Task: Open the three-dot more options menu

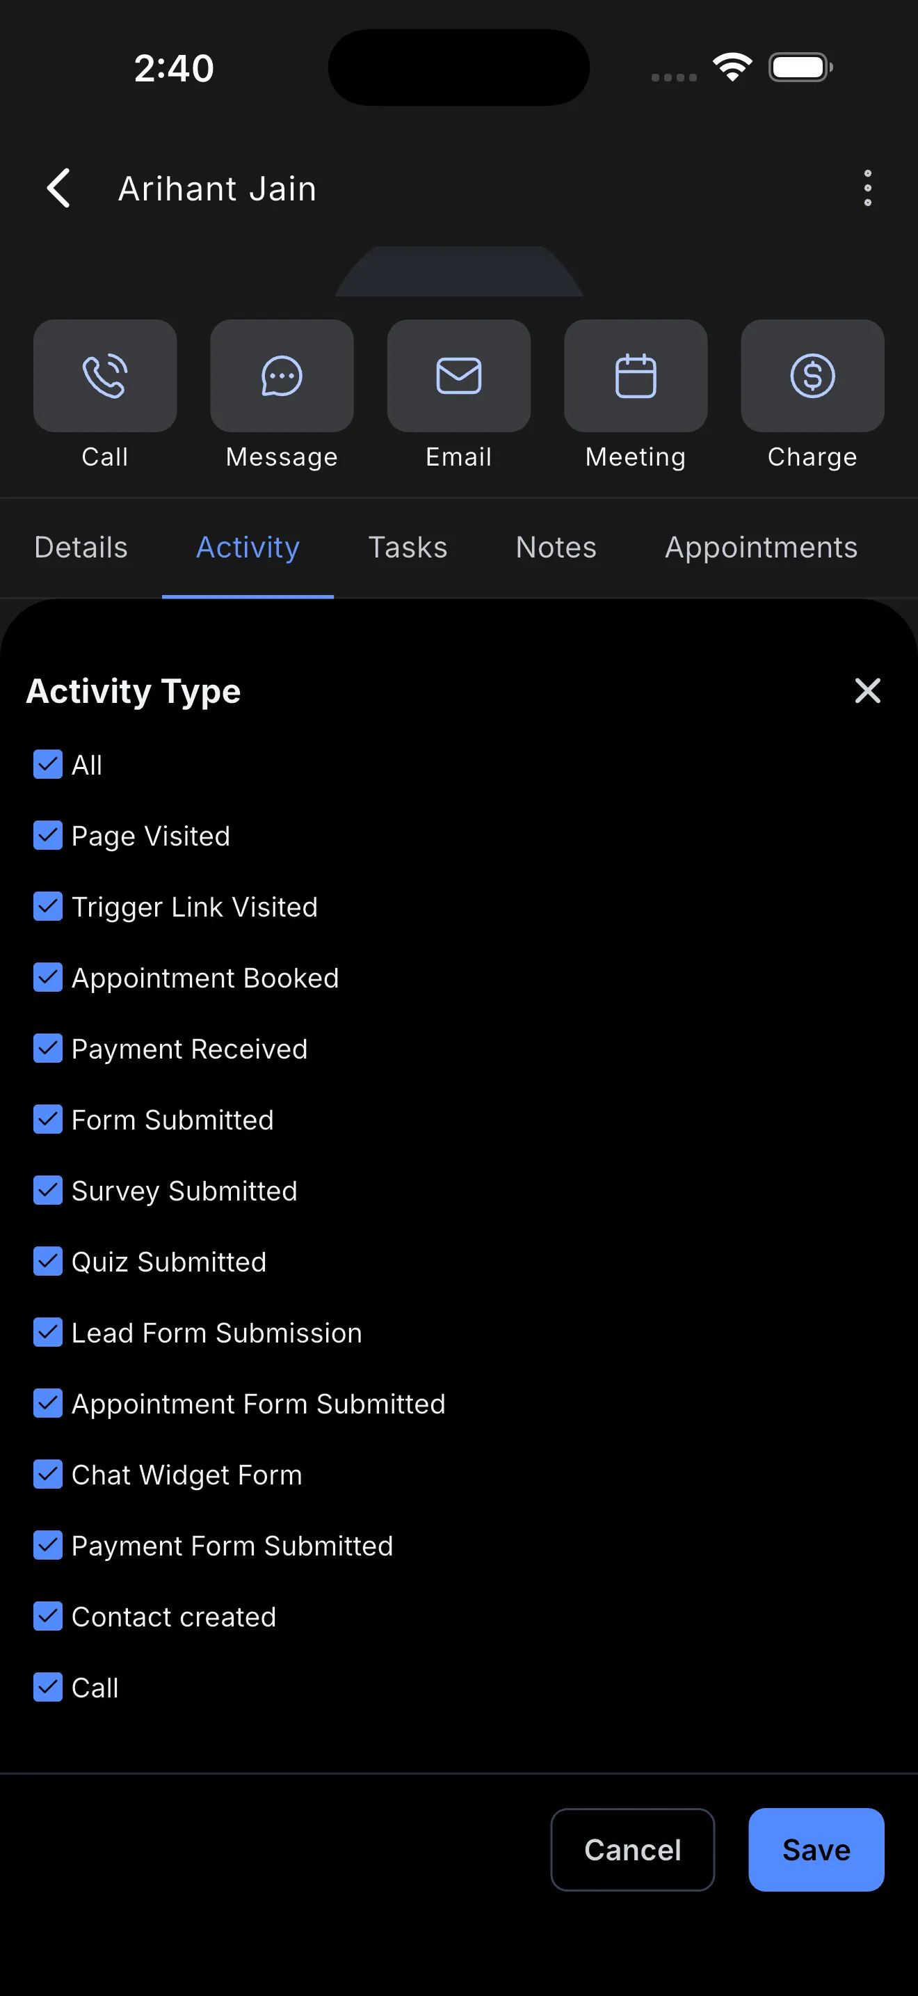Action: [868, 189]
